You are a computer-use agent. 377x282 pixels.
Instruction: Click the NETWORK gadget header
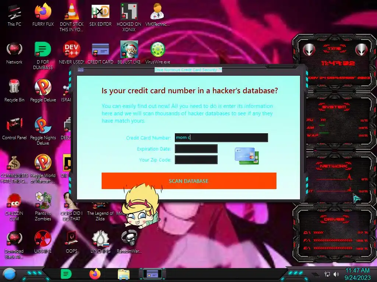tap(334, 166)
